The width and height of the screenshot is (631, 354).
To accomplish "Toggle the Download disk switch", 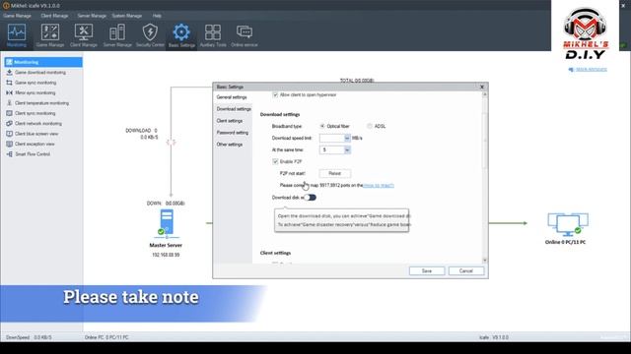I will tap(310, 198).
